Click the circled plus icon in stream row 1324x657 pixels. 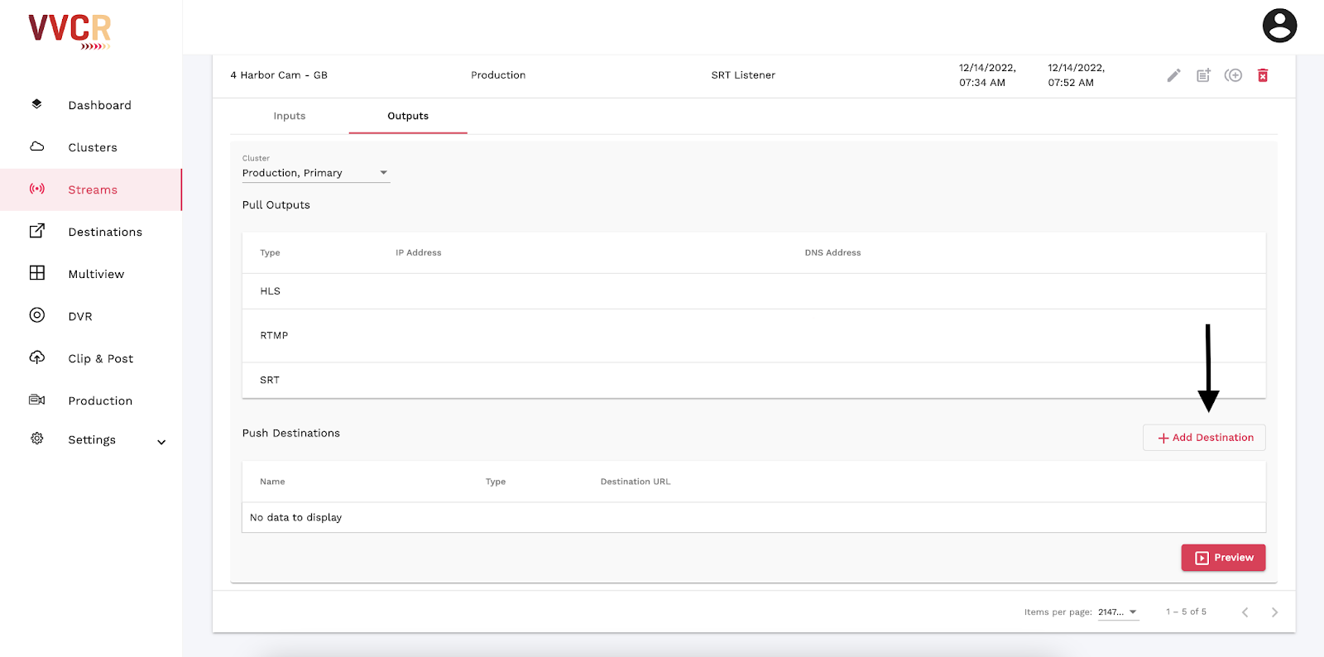tap(1233, 75)
